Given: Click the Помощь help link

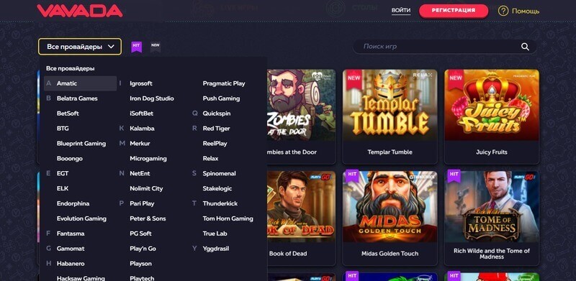Looking at the screenshot, I should (526, 11).
